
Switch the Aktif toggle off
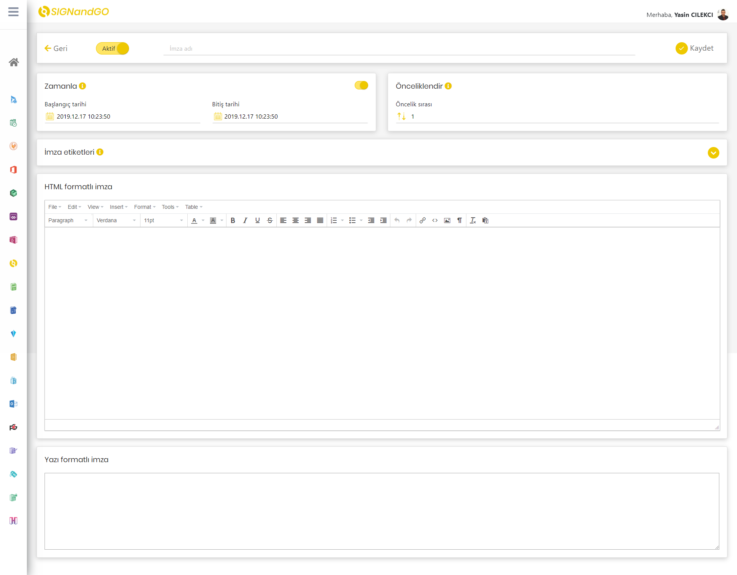(x=112, y=48)
